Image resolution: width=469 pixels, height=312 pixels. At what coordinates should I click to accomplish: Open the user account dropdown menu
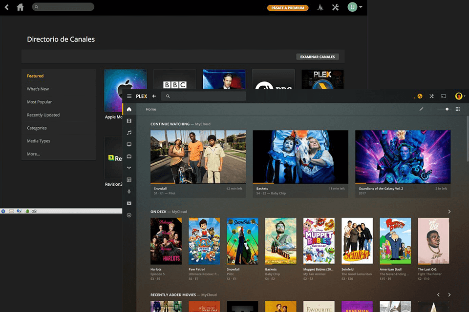click(x=459, y=96)
